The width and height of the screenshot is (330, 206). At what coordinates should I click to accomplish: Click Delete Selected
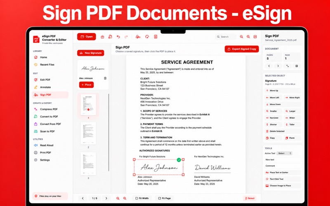(x=283, y=131)
